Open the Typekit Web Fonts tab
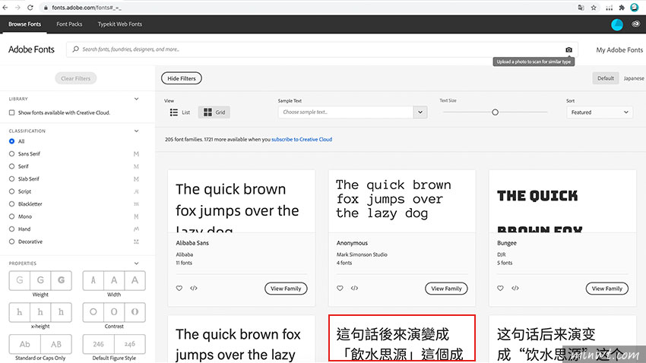The height and width of the screenshot is (363, 646). [120, 24]
